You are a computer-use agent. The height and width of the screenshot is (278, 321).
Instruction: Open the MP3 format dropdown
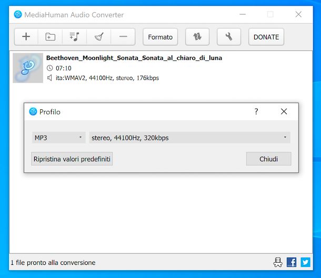[59, 138]
